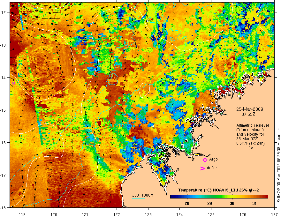Click the dark red end of temperature color bar
Image resolution: width=281 pixels, height=217 pixels.
coord(266,197)
